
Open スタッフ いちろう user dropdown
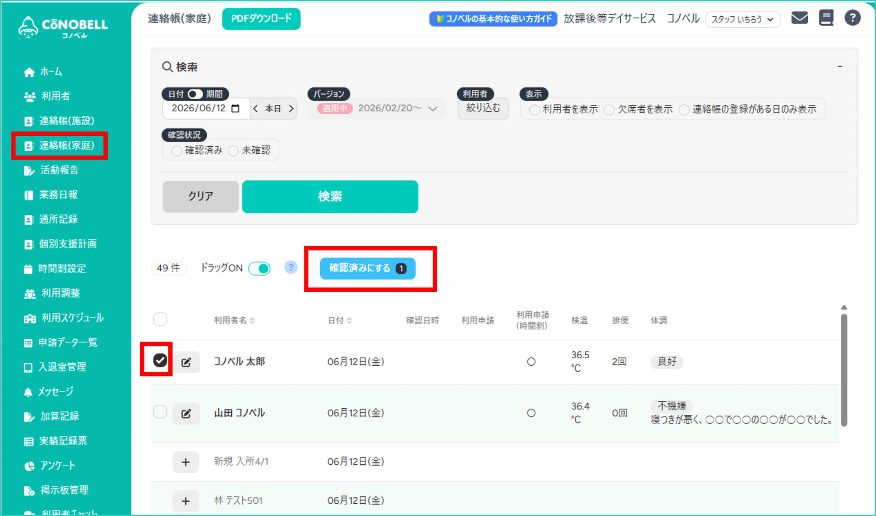pyautogui.click(x=742, y=19)
